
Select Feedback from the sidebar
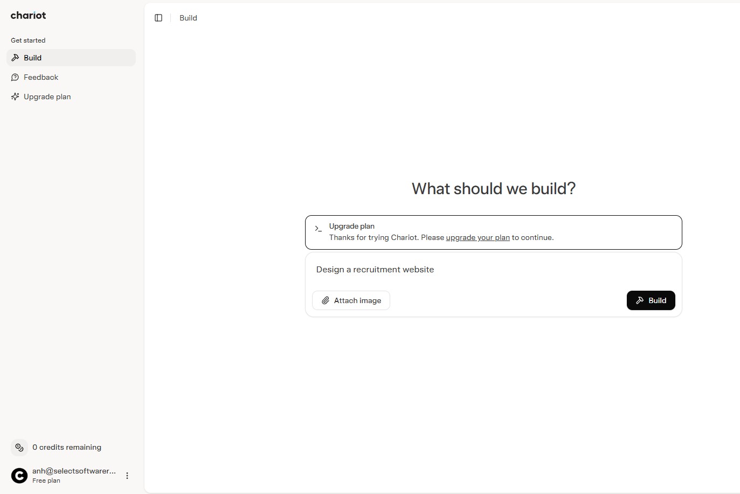(x=41, y=77)
